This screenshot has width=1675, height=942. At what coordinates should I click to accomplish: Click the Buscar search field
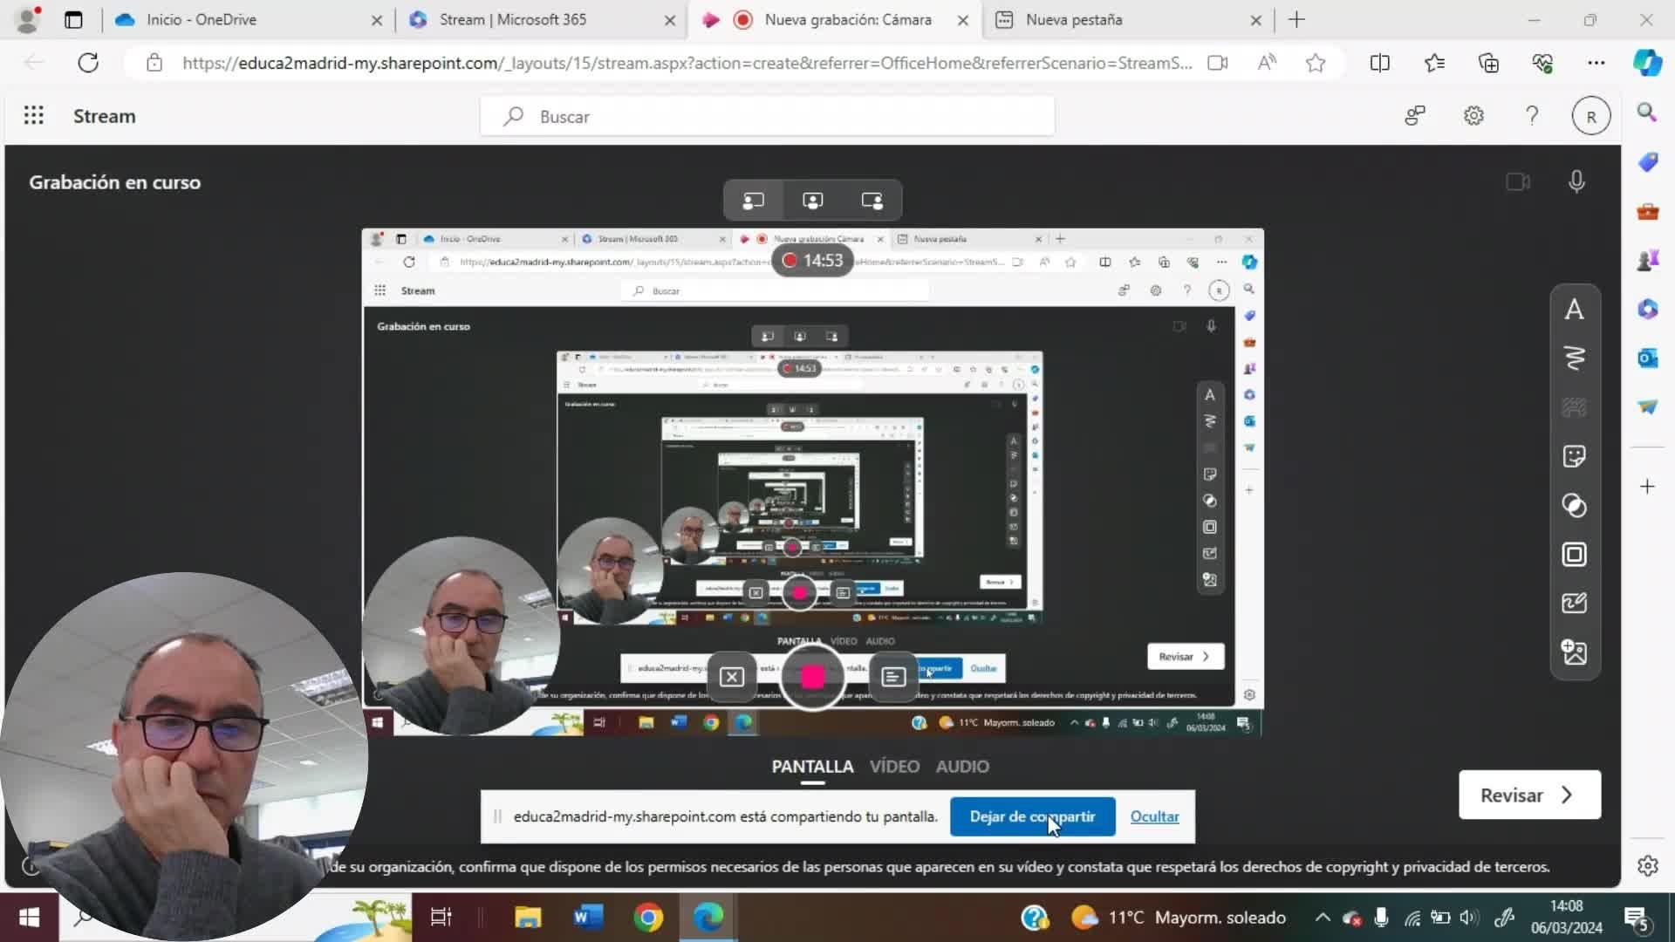point(768,116)
